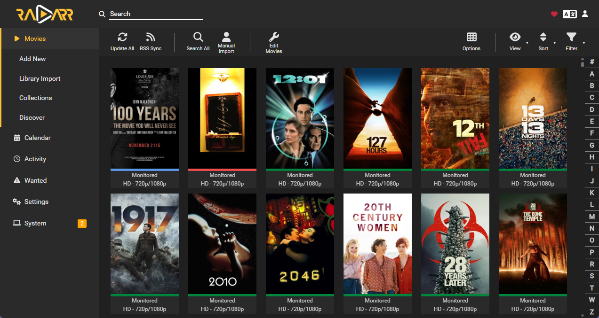Jump to letter K in index
Image resolution: width=599 pixels, height=318 pixels.
point(592,193)
